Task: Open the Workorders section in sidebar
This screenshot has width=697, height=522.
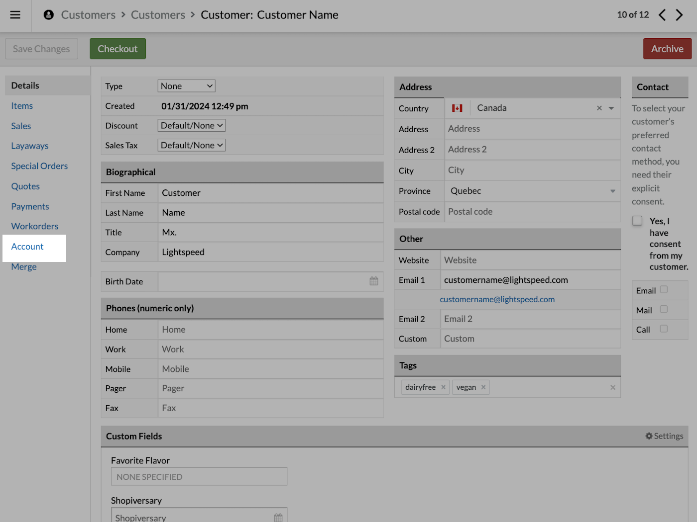Action: pyautogui.click(x=34, y=226)
